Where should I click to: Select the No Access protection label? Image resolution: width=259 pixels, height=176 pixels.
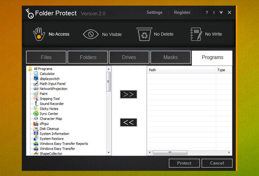(59, 34)
